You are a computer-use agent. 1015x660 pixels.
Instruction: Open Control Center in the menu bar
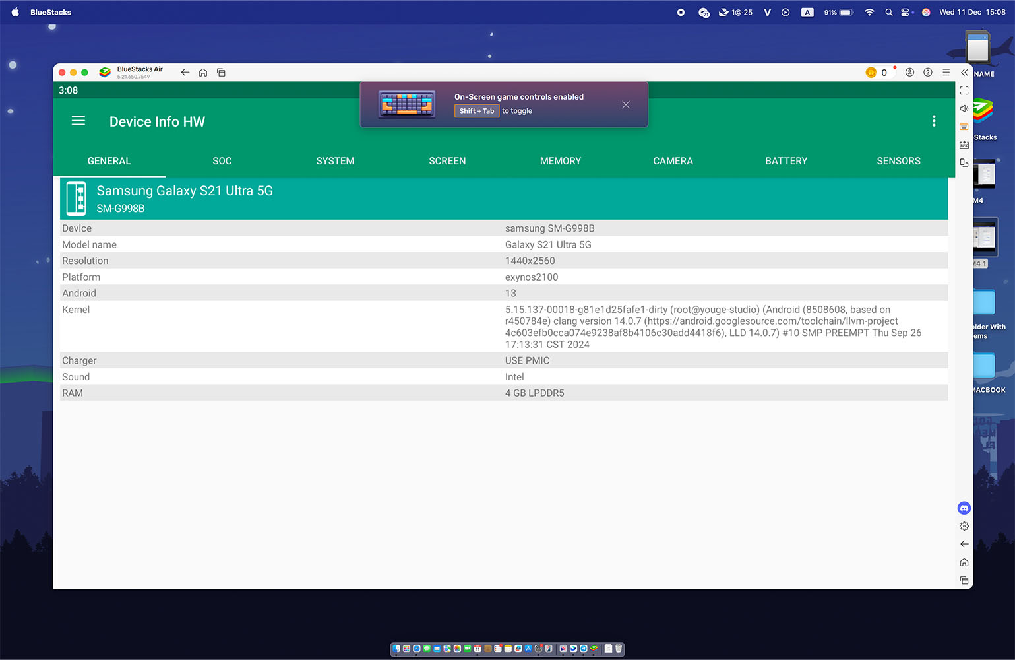(x=906, y=12)
